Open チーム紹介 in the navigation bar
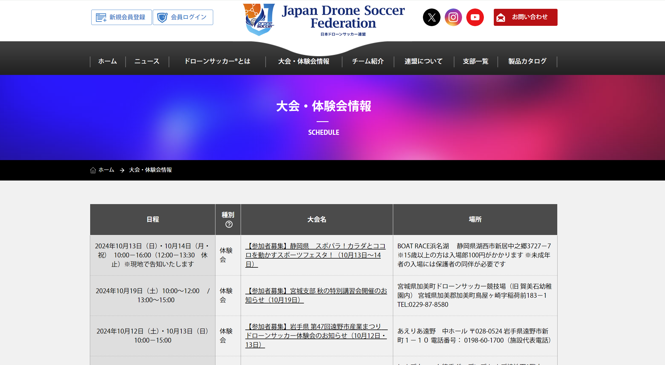The width and height of the screenshot is (665, 365). (368, 61)
